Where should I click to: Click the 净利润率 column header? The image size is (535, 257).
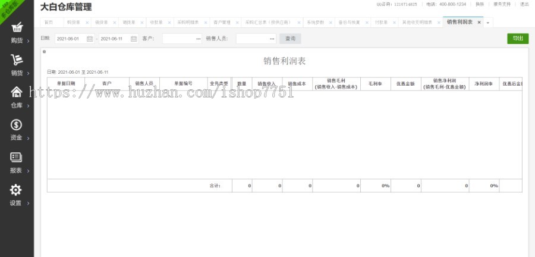pyautogui.click(x=484, y=84)
